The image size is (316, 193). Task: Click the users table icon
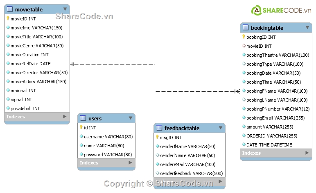tap(83, 118)
